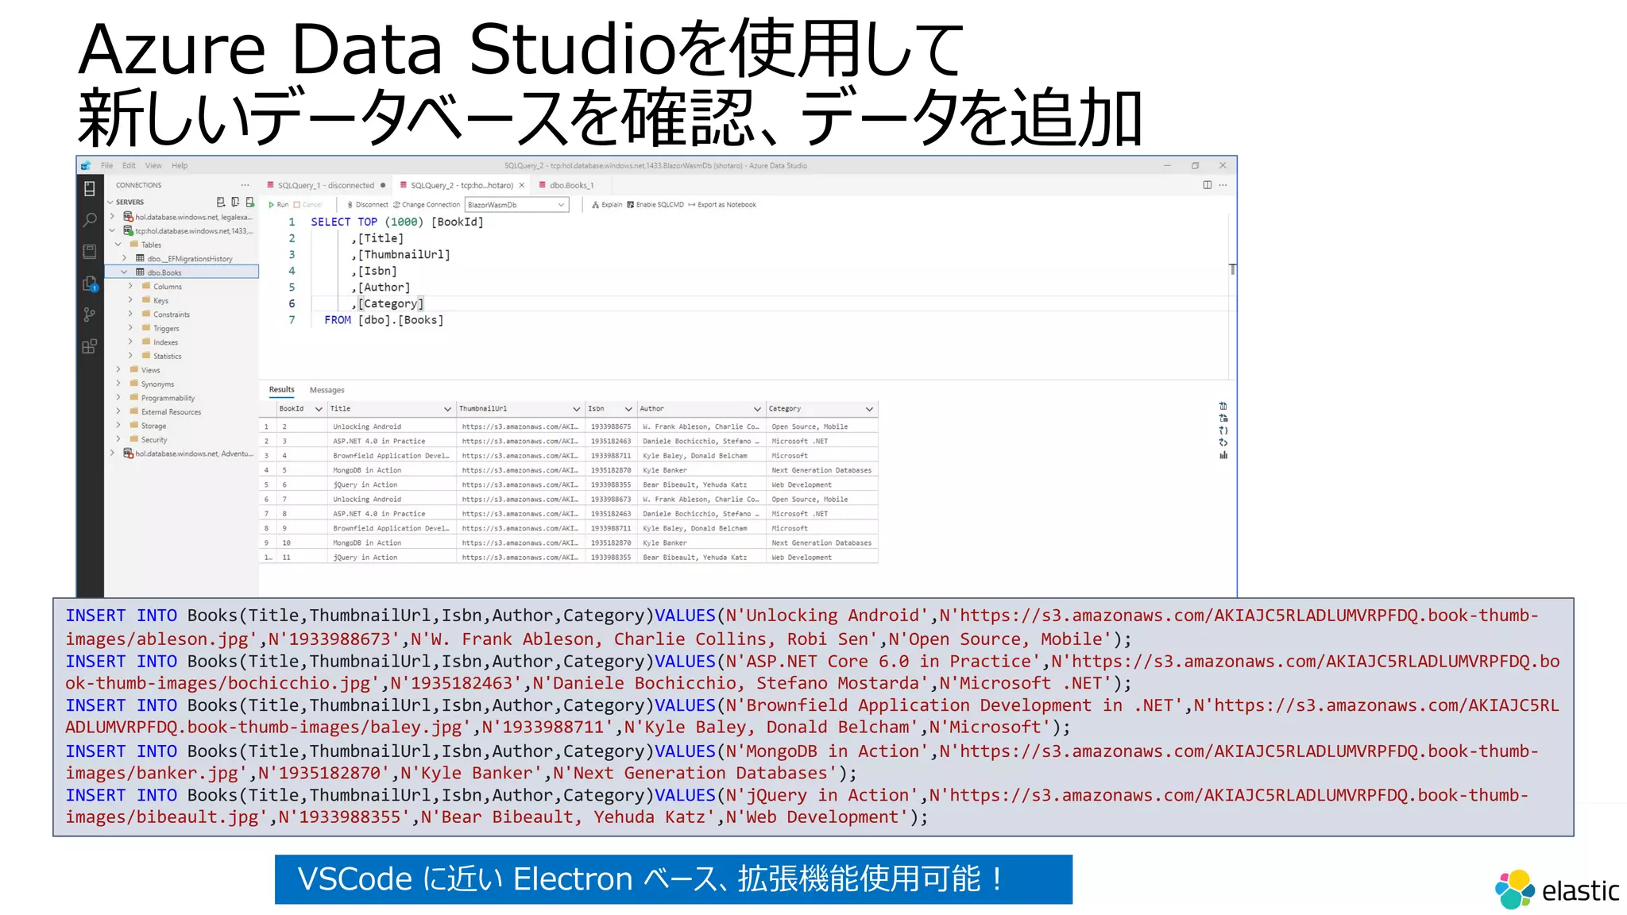Open the Connections view in the activity bar
This screenshot has width=1627, height=915.
(x=90, y=188)
